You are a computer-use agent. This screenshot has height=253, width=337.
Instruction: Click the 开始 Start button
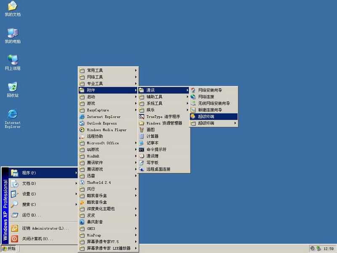pos(9,249)
